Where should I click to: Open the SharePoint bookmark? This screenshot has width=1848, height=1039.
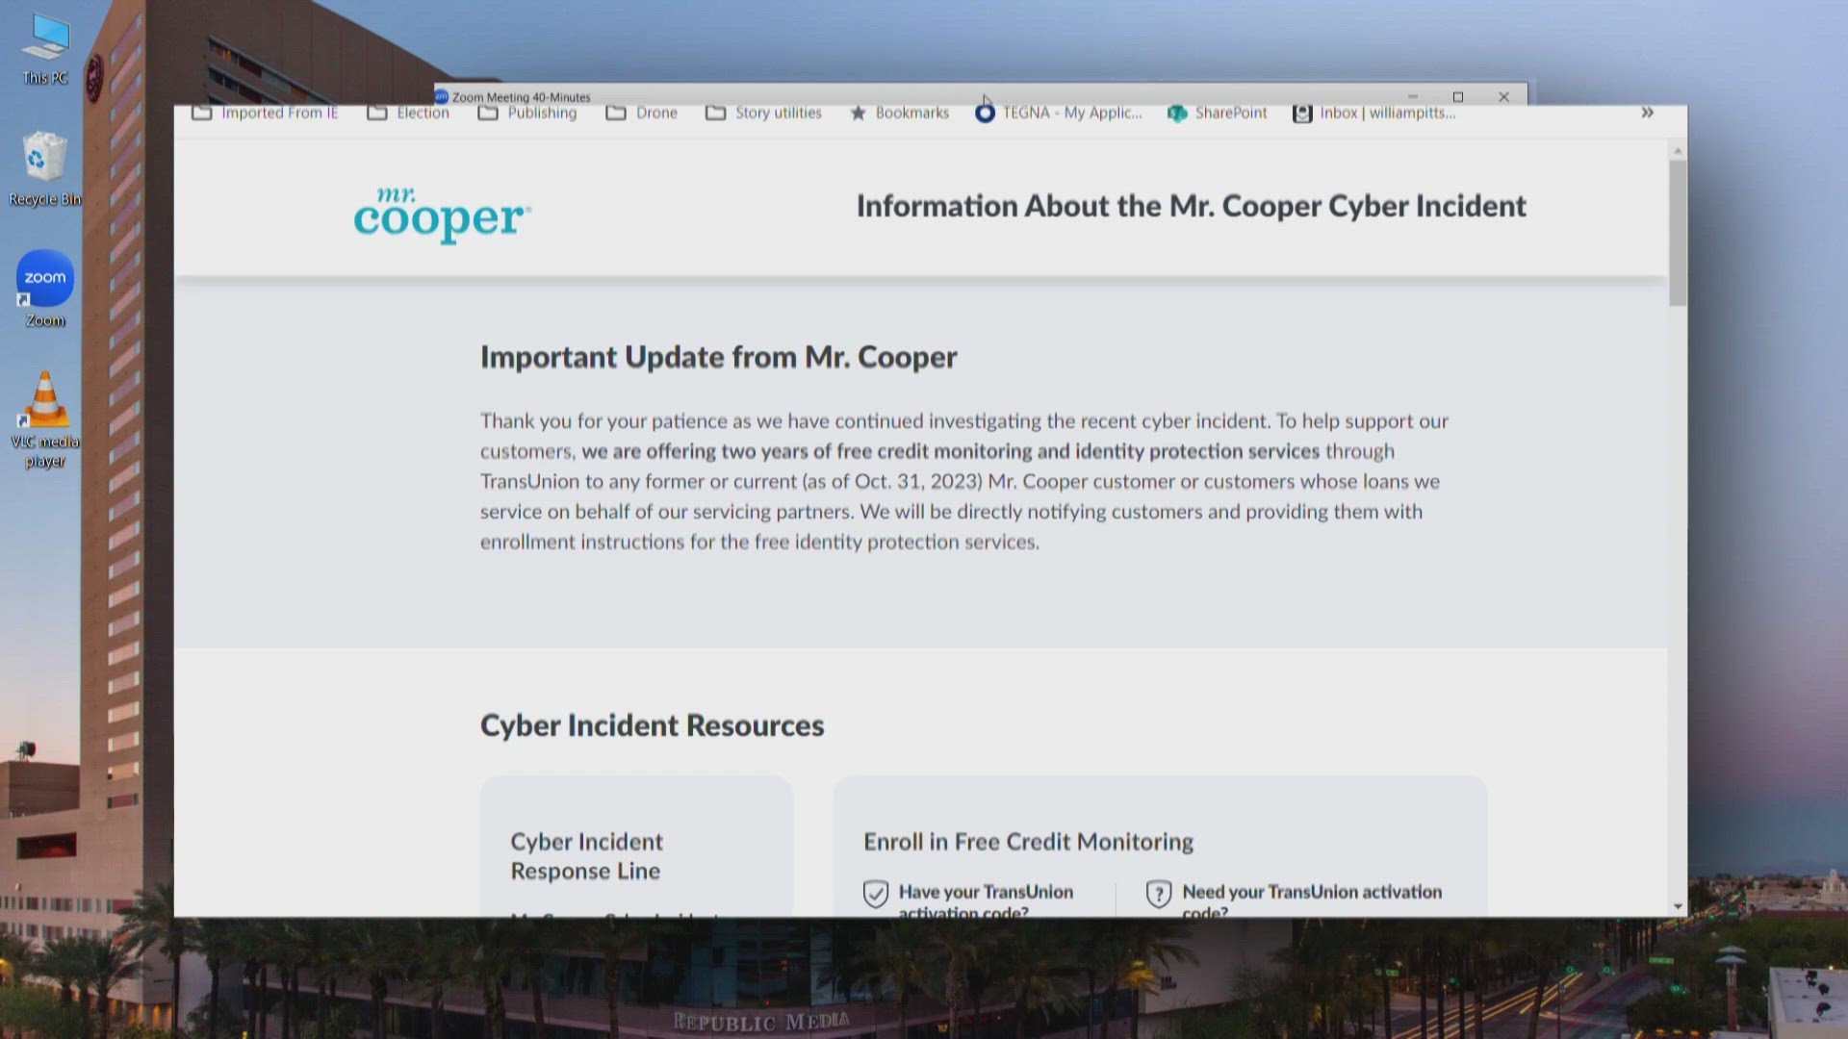coord(1217,113)
